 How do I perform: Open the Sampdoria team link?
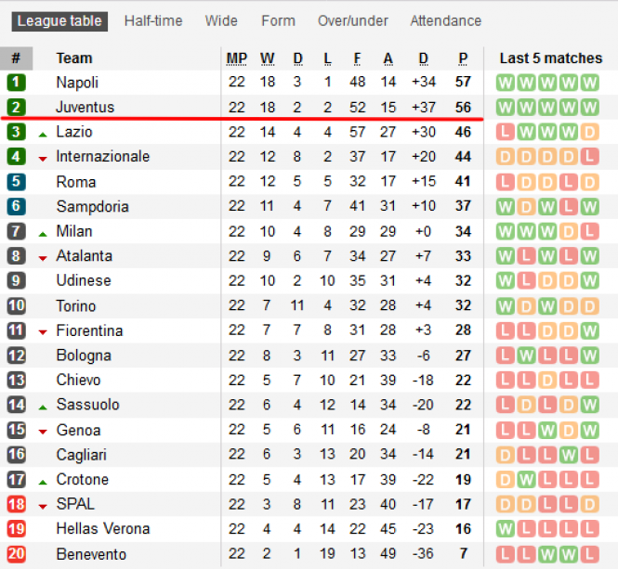tap(93, 206)
